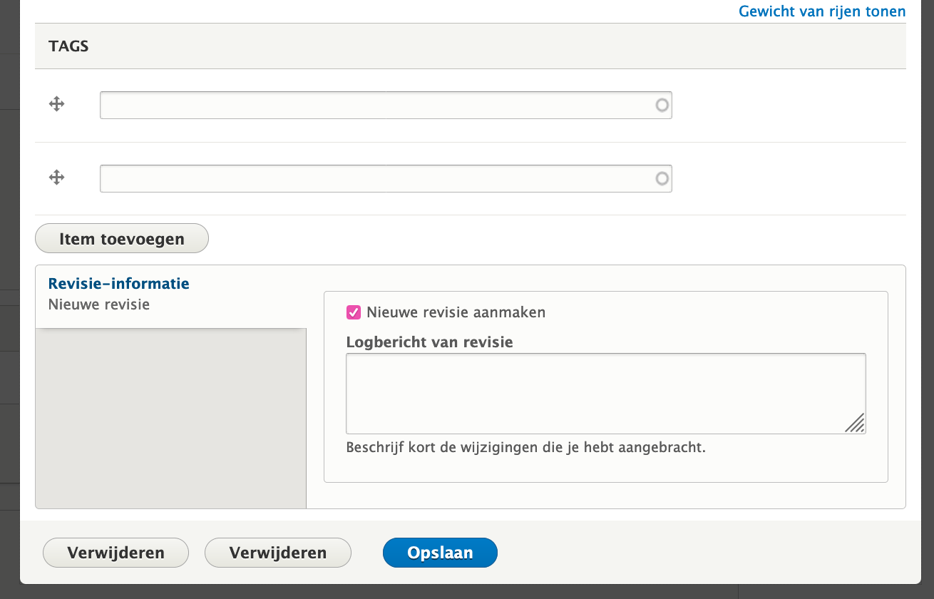Click the 'Nieuwe revisie aanmaken' label text

click(456, 312)
